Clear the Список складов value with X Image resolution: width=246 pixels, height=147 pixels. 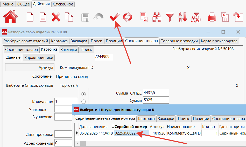(237, 85)
